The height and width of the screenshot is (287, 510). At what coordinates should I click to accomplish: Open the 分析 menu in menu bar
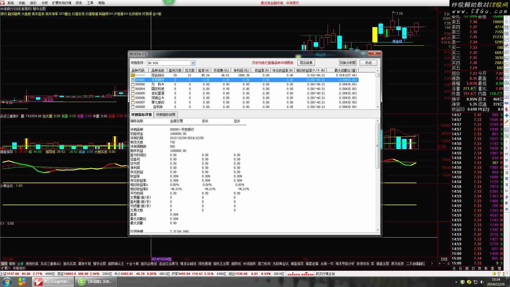(45, 3)
